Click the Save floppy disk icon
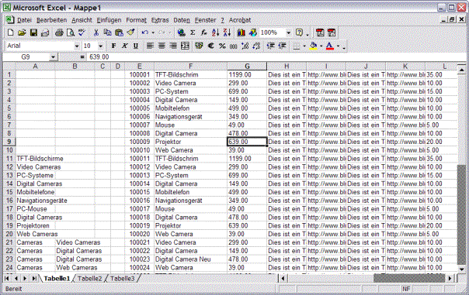This screenshot has width=469, height=295. click(x=33, y=33)
